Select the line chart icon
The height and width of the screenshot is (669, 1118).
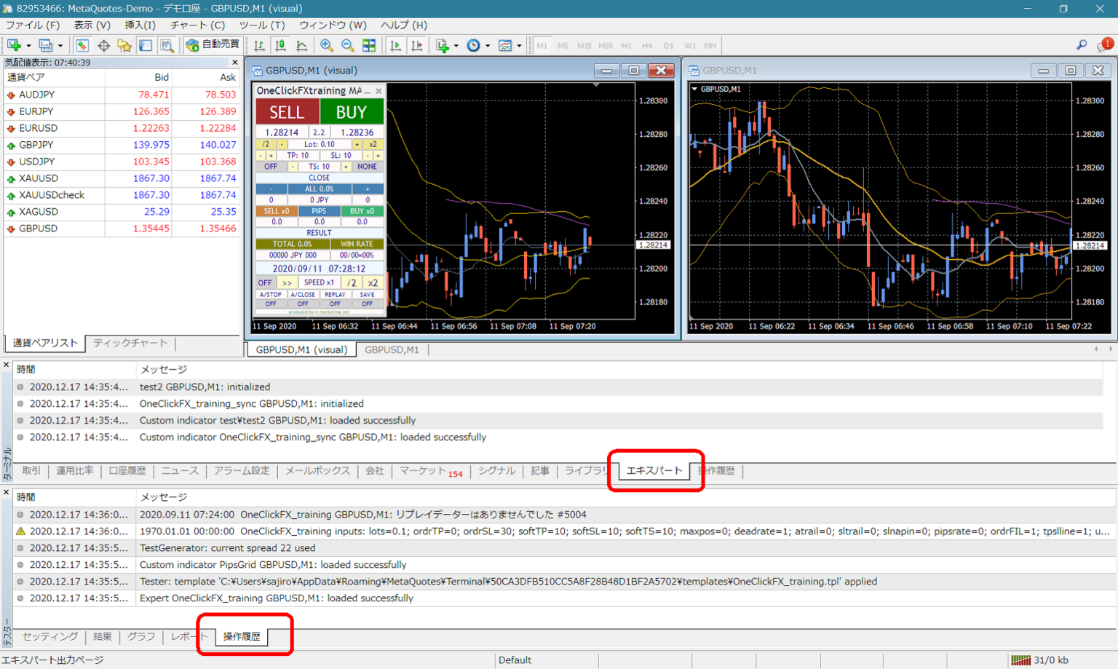pyautogui.click(x=301, y=45)
